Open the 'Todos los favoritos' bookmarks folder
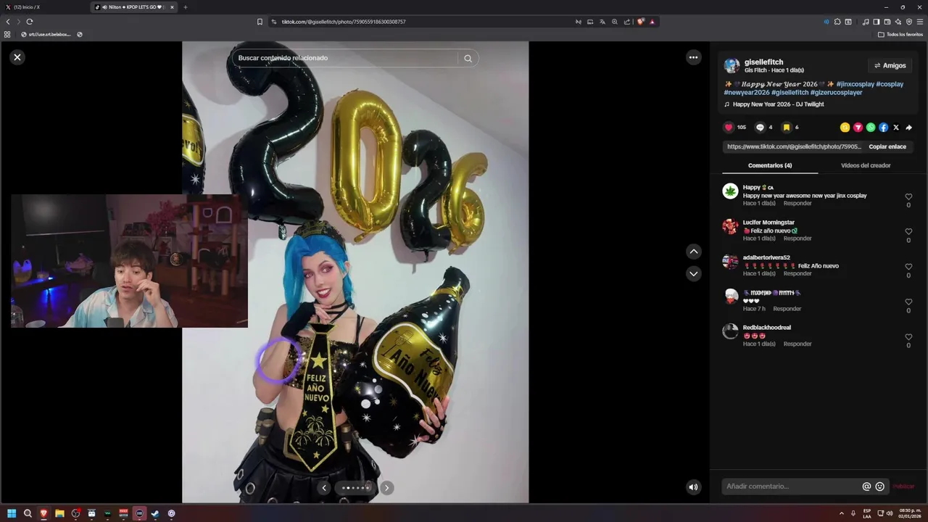Viewport: 928px width, 522px height. [x=900, y=34]
